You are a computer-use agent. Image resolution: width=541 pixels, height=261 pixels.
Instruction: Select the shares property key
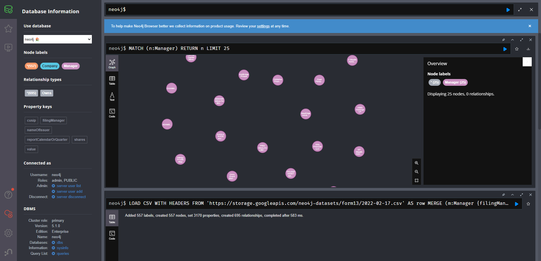[80, 140]
